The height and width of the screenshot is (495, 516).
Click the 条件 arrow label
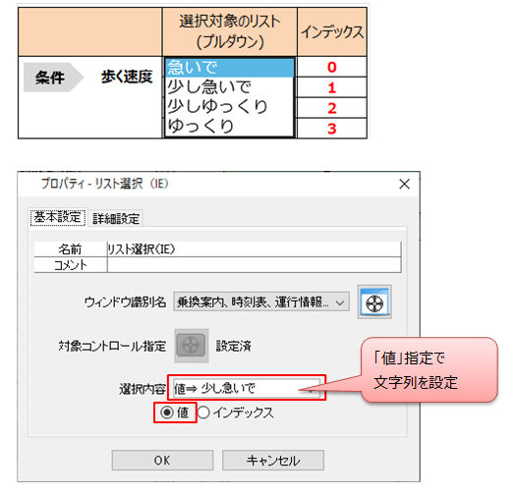point(53,78)
